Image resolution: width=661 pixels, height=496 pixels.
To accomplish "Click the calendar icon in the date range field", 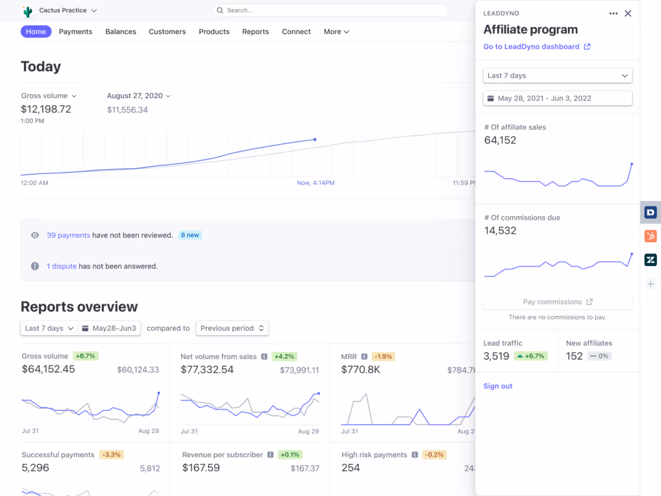I will (492, 98).
